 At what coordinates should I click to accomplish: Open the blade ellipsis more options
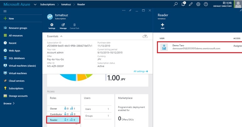[x=124, y=10]
